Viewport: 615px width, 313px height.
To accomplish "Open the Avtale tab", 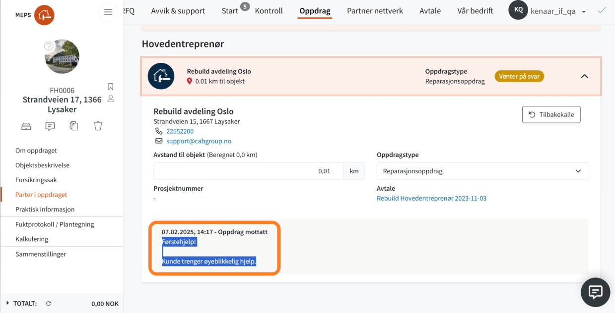I will 430,10.
